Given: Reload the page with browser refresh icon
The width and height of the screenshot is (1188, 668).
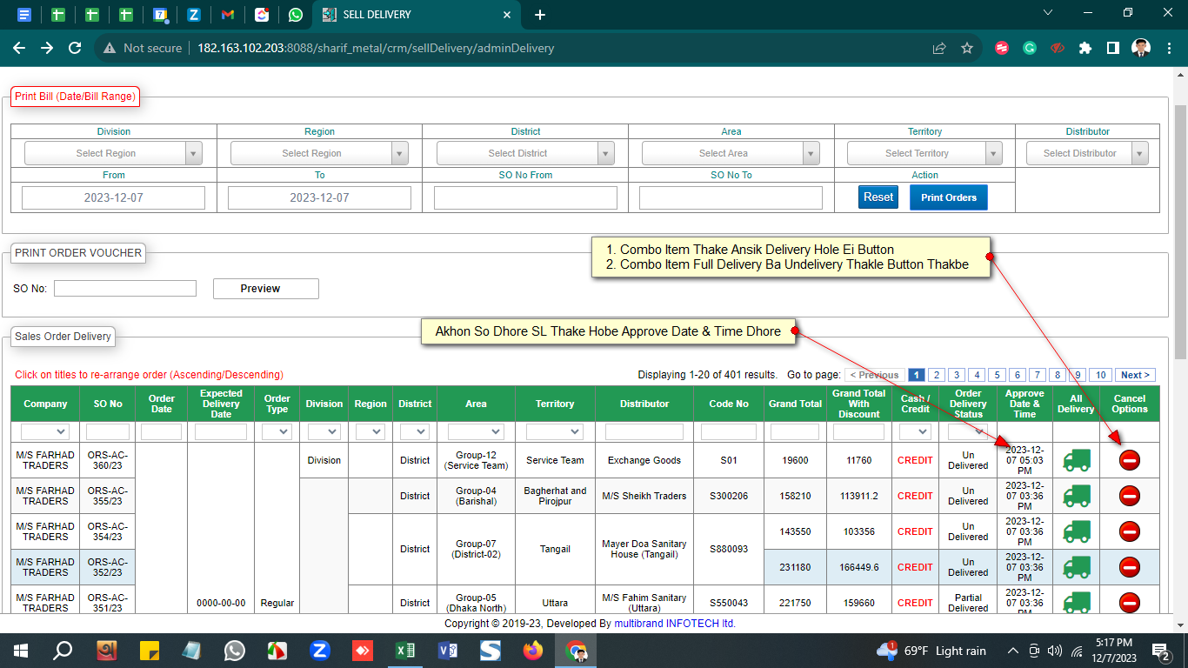Looking at the screenshot, I should 75,48.
